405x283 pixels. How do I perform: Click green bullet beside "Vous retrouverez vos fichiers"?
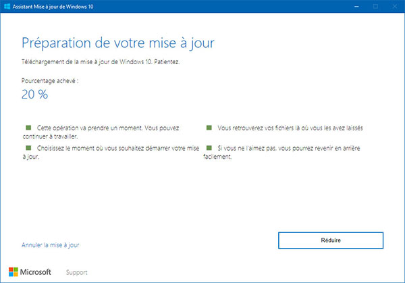(209, 127)
